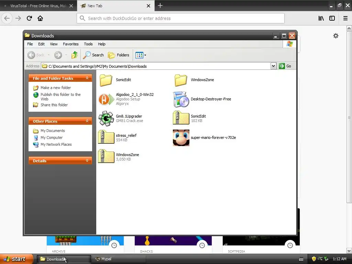The height and width of the screenshot is (264, 352).
Task: Open the Mypal library icon
Action: [321, 18]
